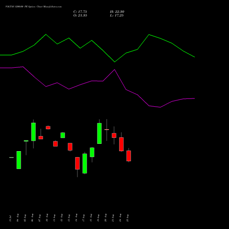The height and width of the screenshot is (229, 229).
Task: Select the 13 Aug date label
Action: (69, 218)
